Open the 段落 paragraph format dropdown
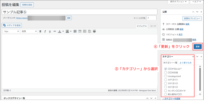Image resolution: width=204 pixels, height=101 pixels. coord(29,31)
